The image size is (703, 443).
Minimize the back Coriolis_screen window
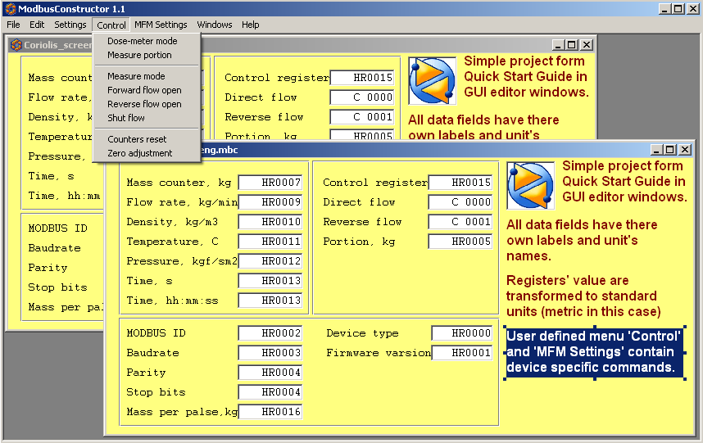point(558,45)
